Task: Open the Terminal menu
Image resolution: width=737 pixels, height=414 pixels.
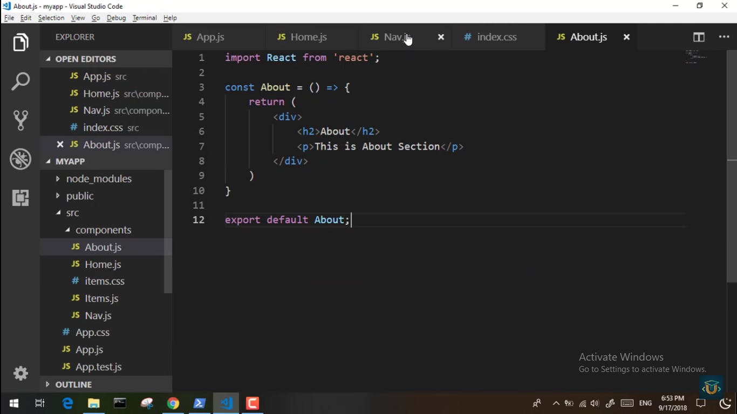Action: coord(145,18)
